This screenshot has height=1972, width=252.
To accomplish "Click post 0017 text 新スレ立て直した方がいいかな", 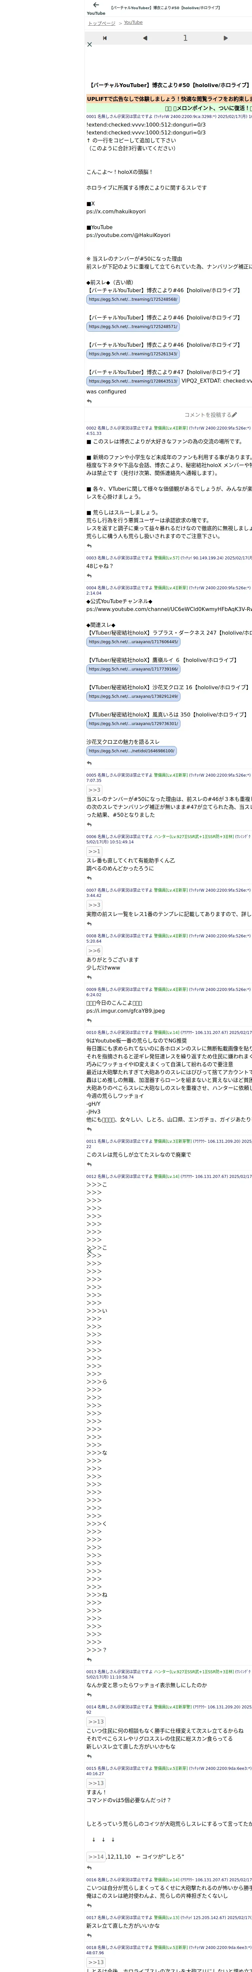I will pyautogui.click(x=123, y=1925).
